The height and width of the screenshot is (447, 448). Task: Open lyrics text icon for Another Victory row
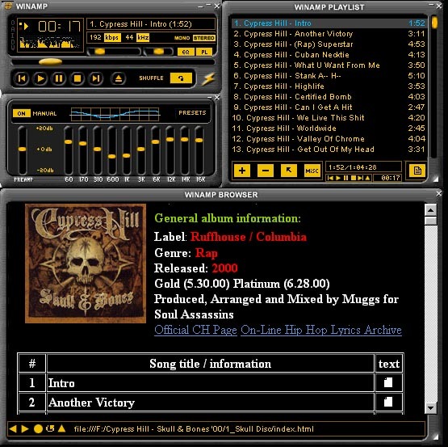point(388,402)
